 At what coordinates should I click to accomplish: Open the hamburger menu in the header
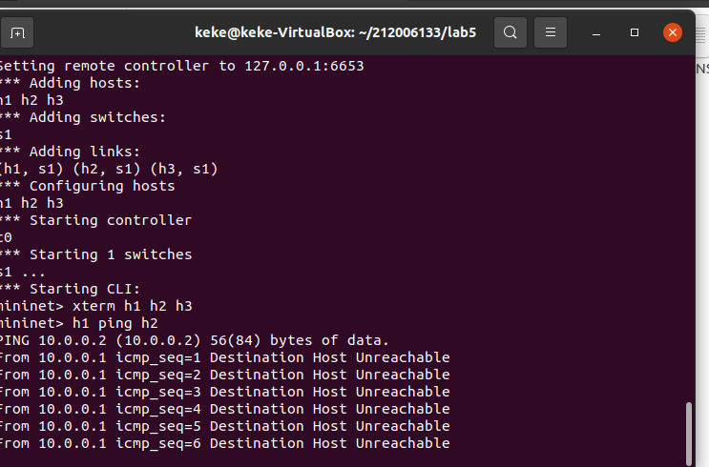[550, 32]
